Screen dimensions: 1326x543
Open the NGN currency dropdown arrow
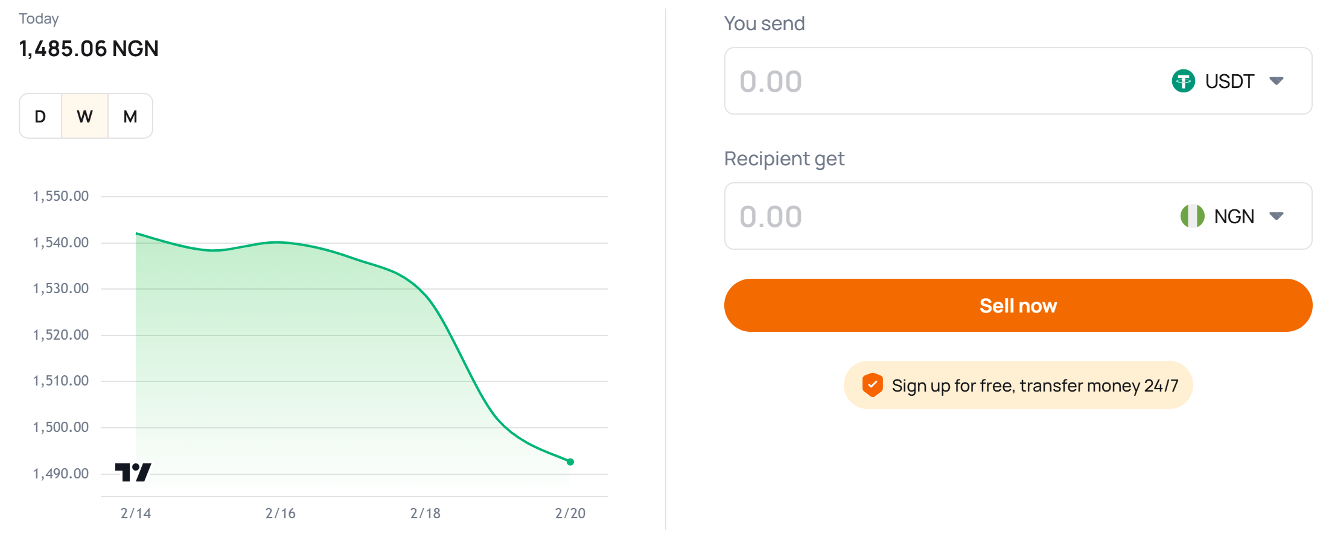point(1276,216)
